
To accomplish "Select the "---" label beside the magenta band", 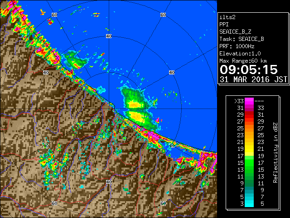I will tap(259, 101).
